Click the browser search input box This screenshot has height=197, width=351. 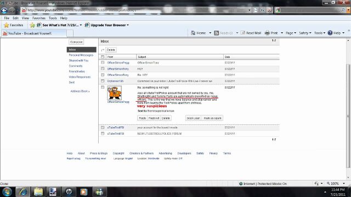point(310,10)
